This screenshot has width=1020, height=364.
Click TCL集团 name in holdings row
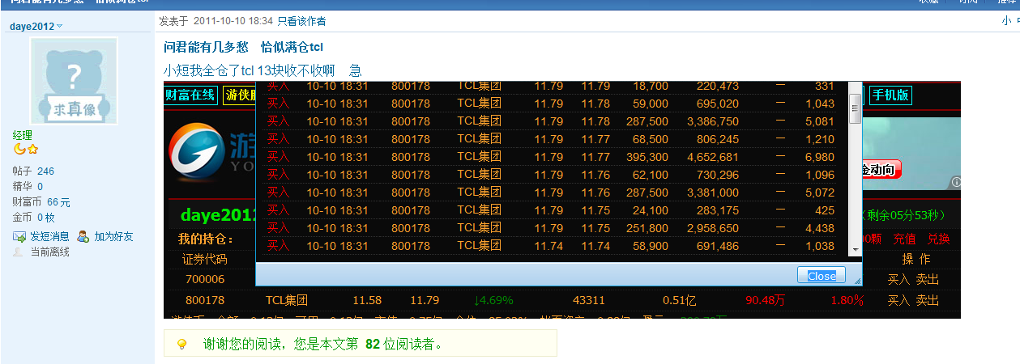pos(288,300)
